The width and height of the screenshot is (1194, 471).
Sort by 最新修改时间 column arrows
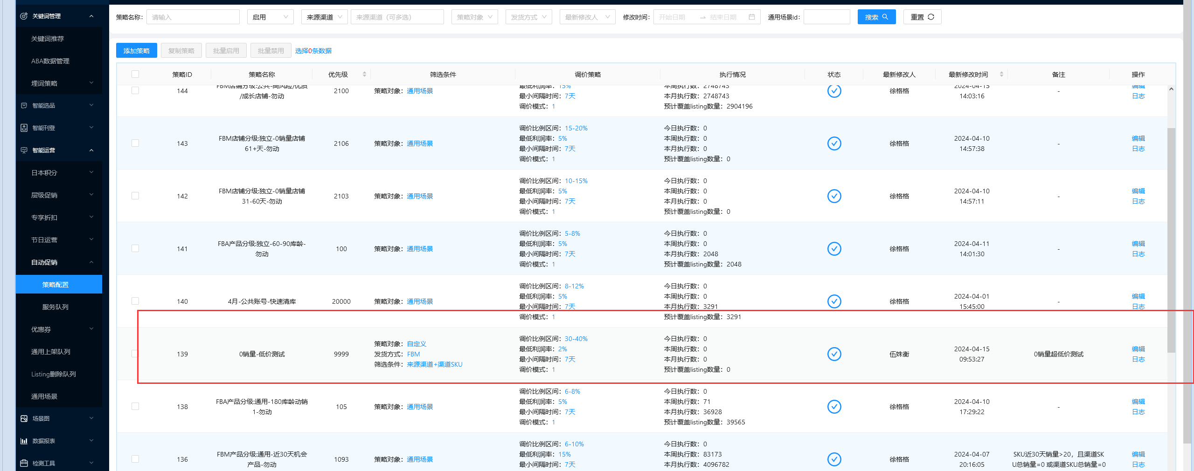click(x=1001, y=74)
